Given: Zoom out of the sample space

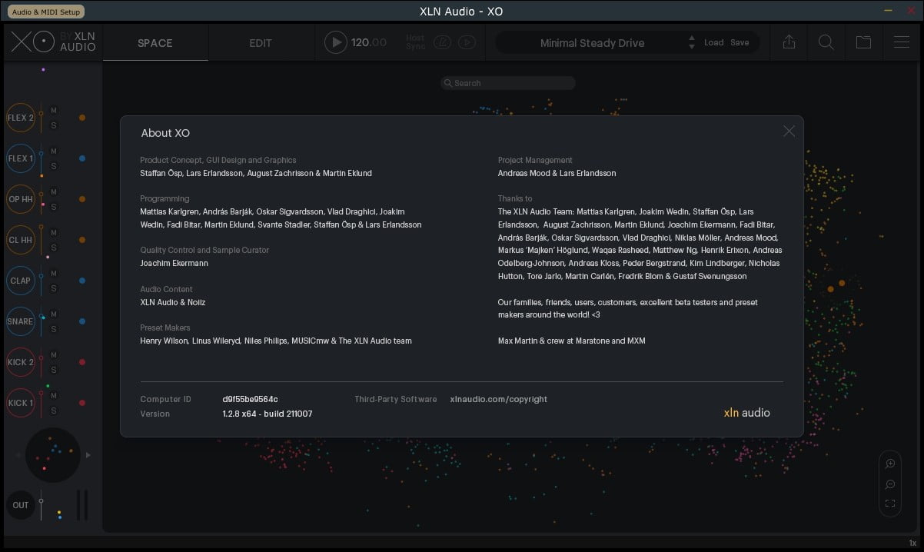Looking at the screenshot, I should 890,484.
